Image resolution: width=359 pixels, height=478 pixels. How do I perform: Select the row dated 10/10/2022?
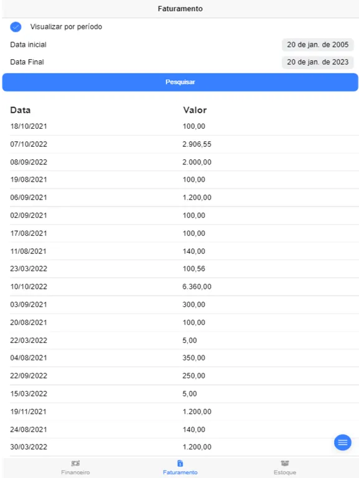pos(184,286)
